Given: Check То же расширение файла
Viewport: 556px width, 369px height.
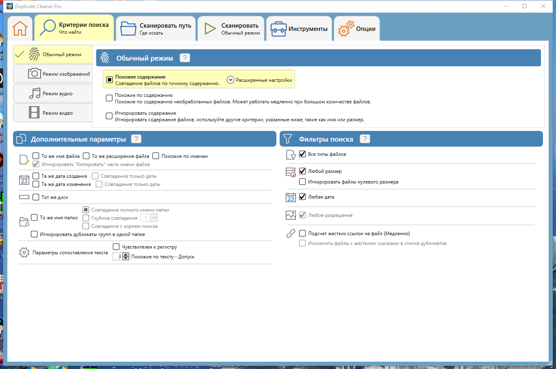Looking at the screenshot, I should tap(86, 156).
